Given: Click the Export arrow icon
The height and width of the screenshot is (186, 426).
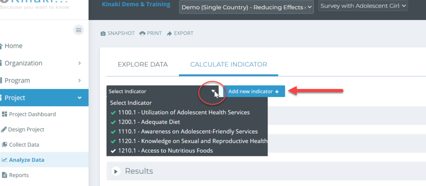Looking at the screenshot, I should point(170,34).
